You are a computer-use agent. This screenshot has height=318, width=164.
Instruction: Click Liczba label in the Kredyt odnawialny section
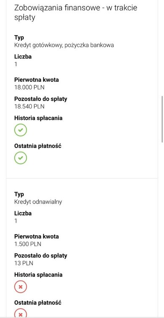pyautogui.click(x=23, y=213)
